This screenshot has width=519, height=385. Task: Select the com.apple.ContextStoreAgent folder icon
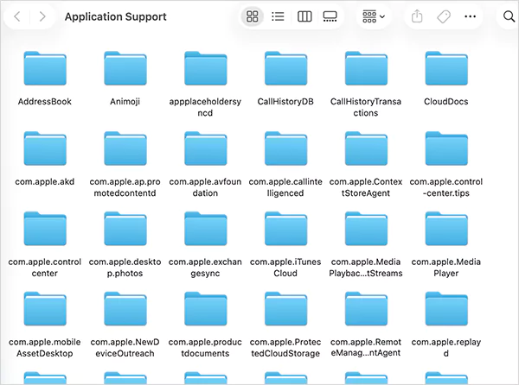tap(366, 148)
